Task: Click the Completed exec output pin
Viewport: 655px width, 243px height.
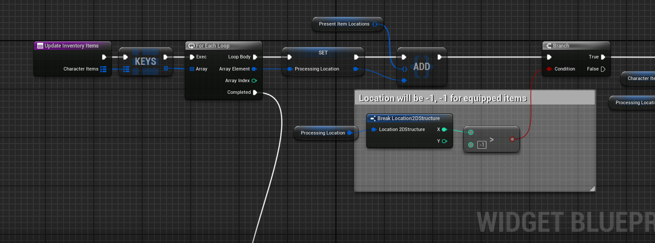Action: [255, 92]
